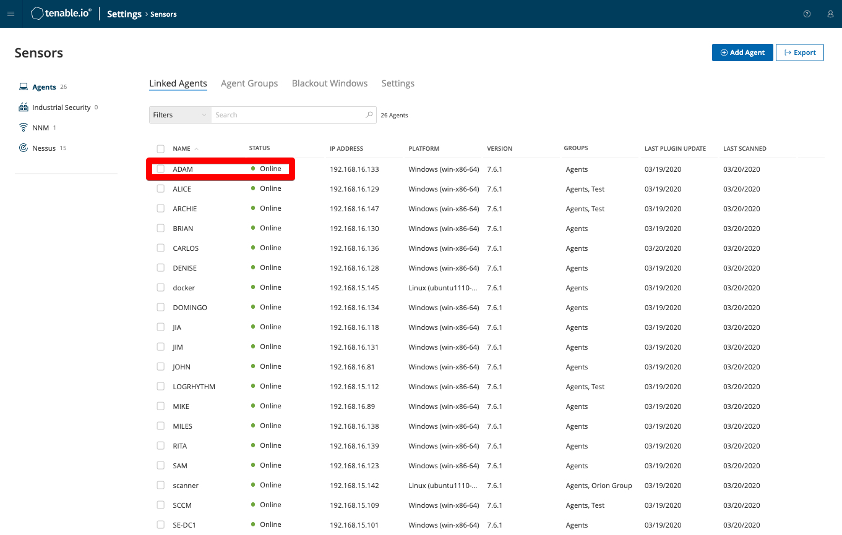The height and width of the screenshot is (535, 842).
Task: Open the hamburger navigation menu
Action: [x=11, y=14]
